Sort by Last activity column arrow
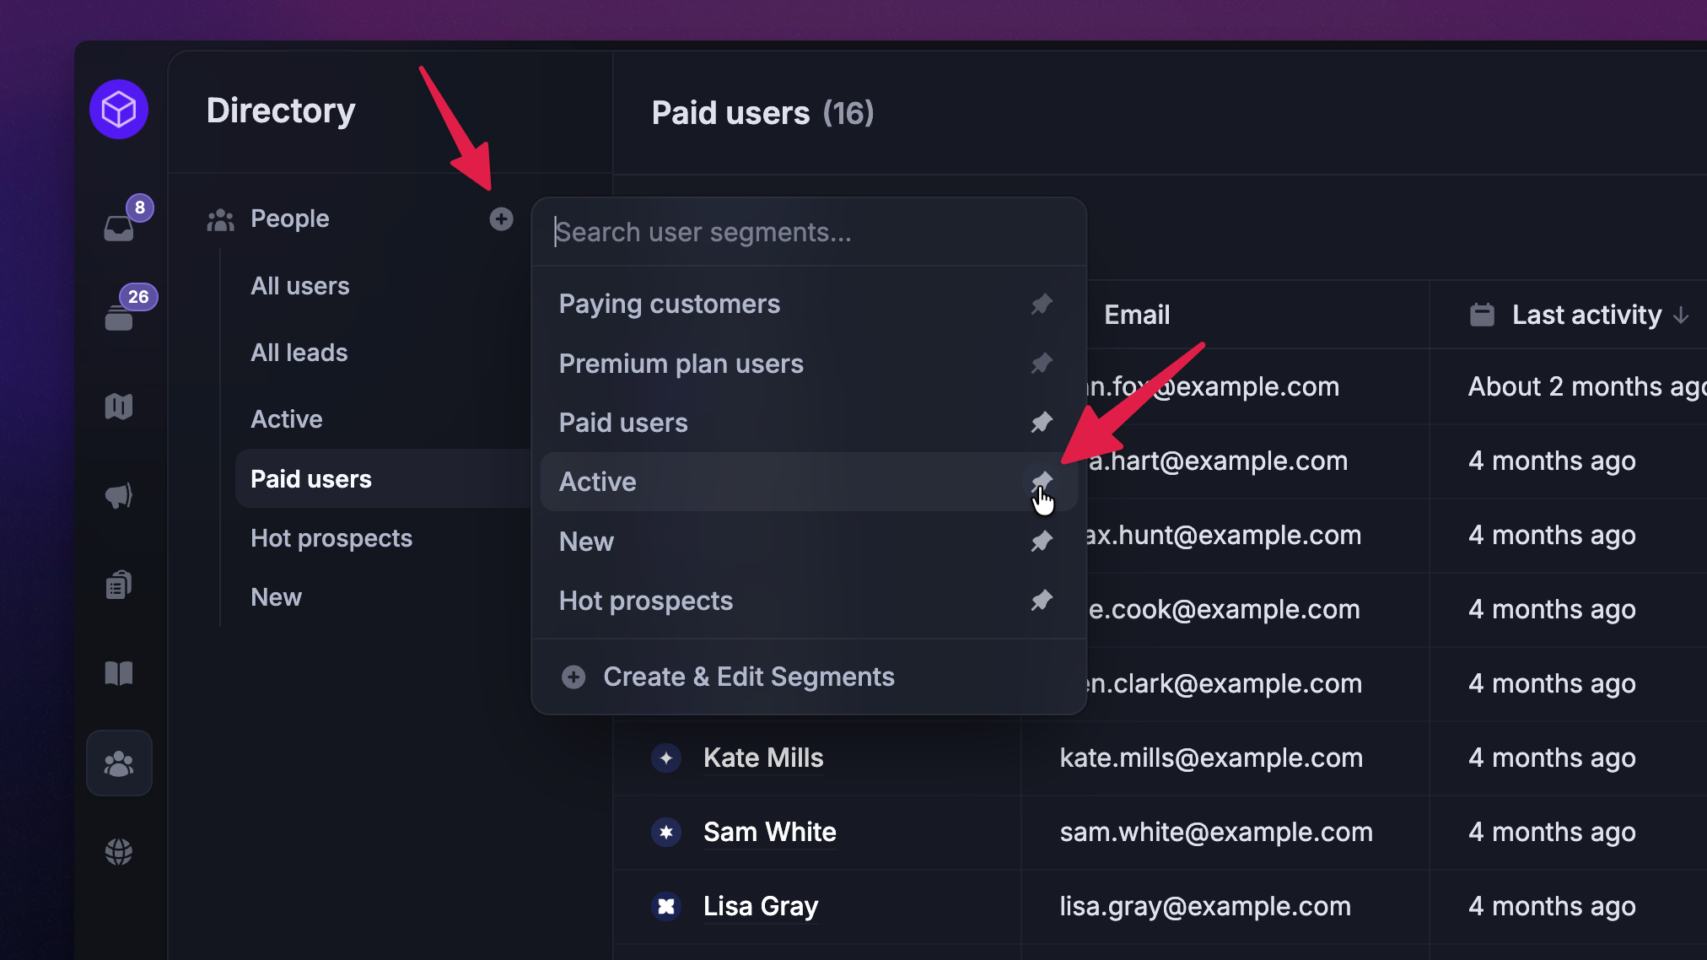The image size is (1707, 960). coord(1681,316)
